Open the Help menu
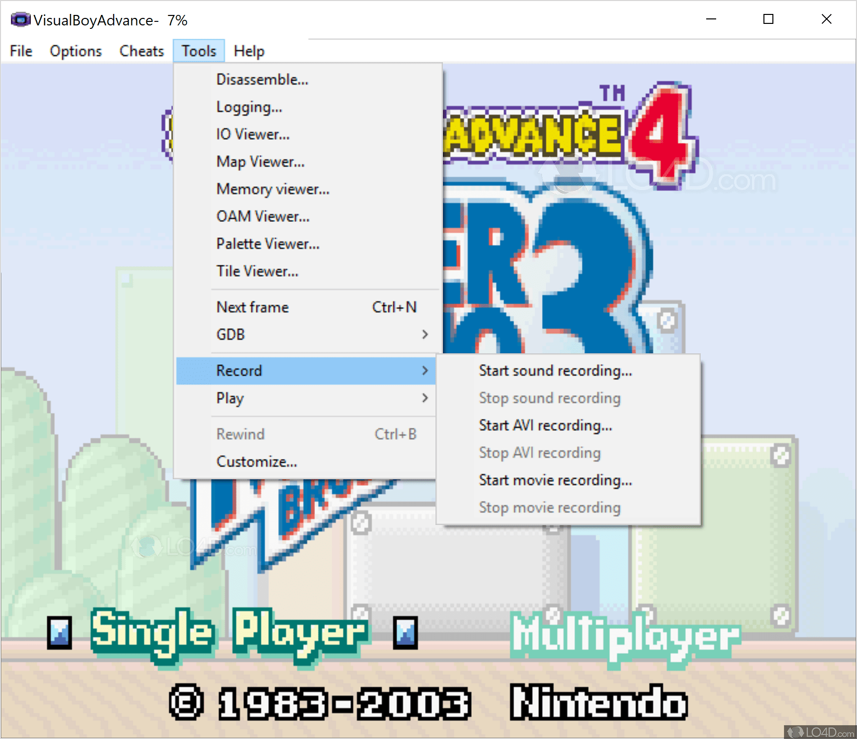 [x=249, y=50]
